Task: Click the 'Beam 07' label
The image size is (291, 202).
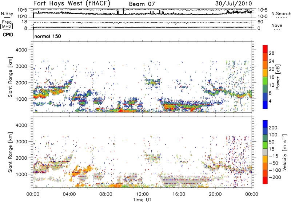Action: point(142,4)
